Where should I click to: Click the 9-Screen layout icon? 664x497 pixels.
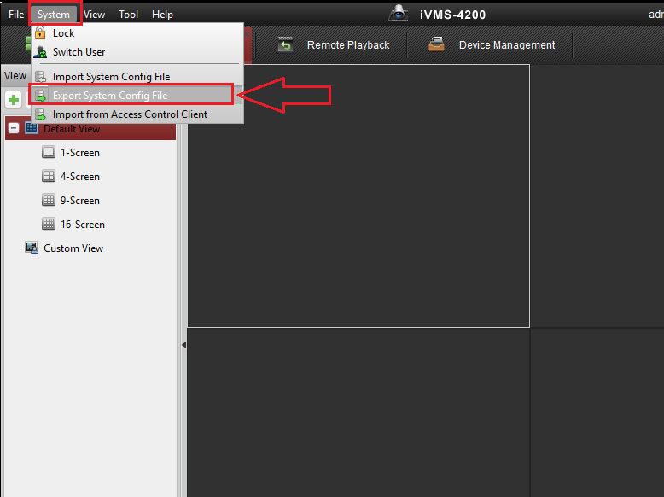[x=49, y=201]
